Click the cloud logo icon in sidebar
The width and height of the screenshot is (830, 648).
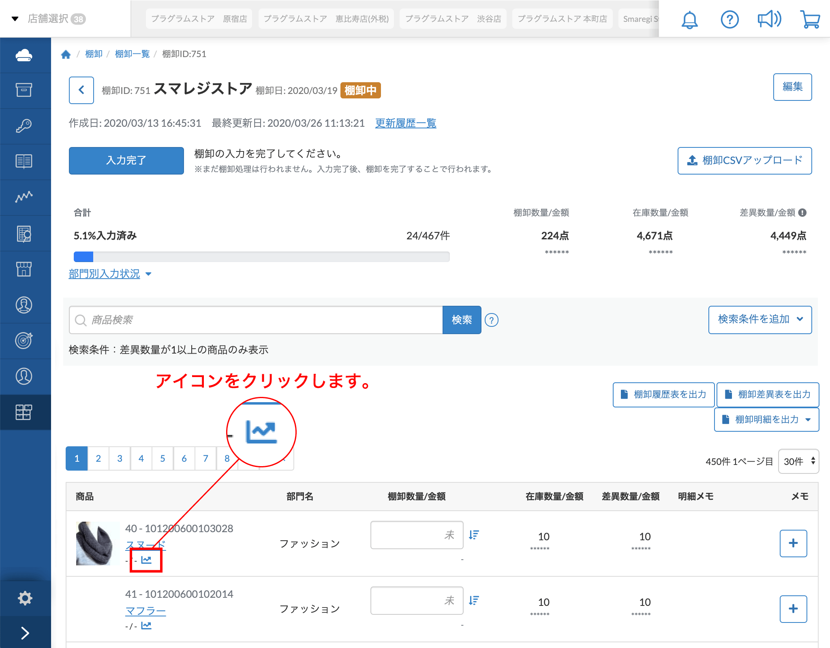pos(24,55)
